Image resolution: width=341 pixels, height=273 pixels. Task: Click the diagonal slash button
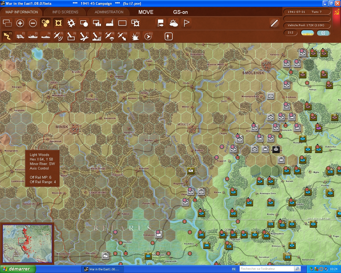coord(274,23)
